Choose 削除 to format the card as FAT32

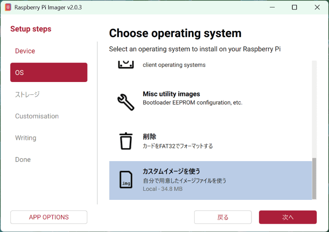[211, 141]
